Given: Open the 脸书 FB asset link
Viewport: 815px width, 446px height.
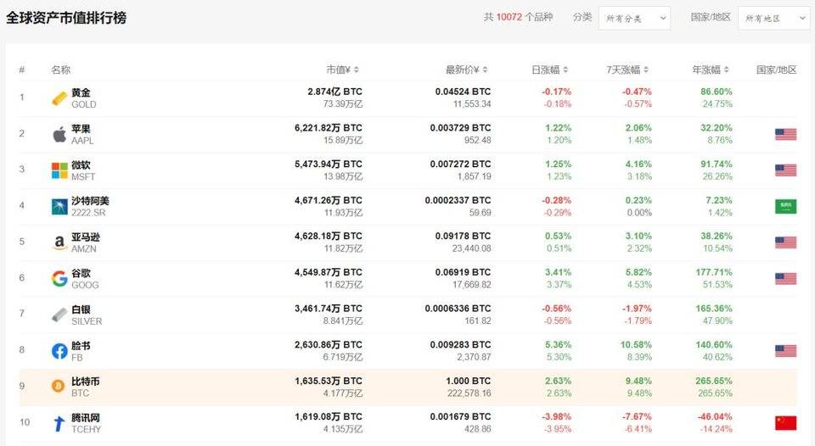Looking at the screenshot, I should pyautogui.click(x=81, y=351).
